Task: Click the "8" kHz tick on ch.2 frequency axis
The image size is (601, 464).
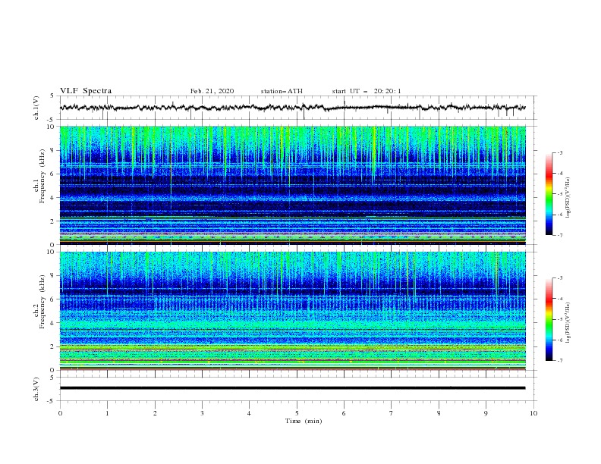Action: (53, 275)
